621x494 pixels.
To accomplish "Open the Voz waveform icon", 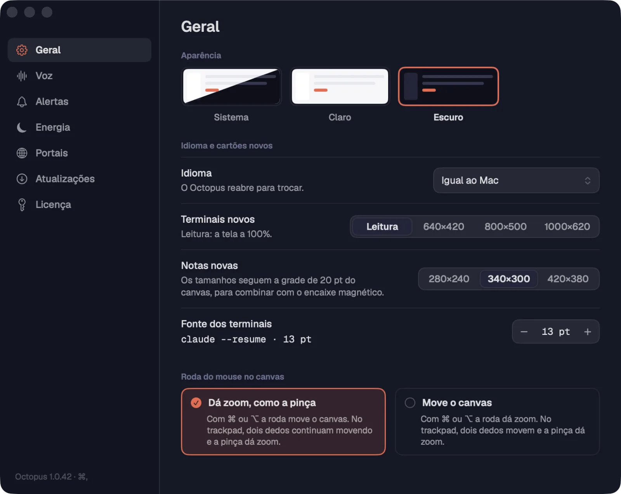I will pos(22,76).
